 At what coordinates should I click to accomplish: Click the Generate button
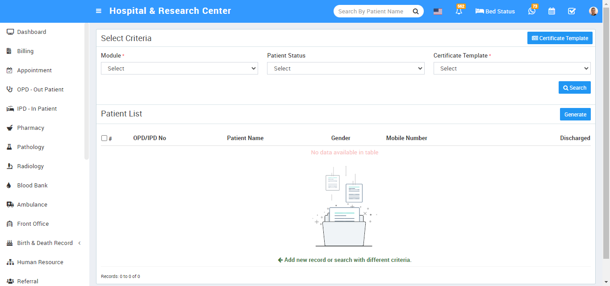[575, 115]
